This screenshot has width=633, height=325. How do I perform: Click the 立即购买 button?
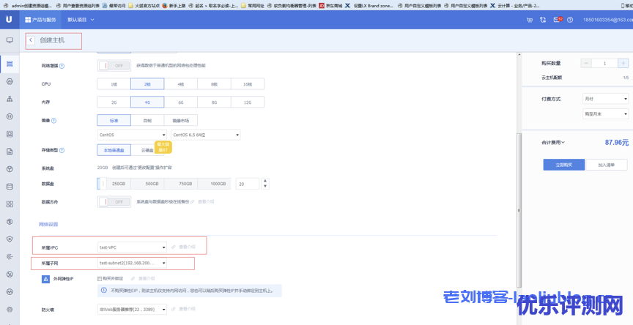(x=564, y=165)
